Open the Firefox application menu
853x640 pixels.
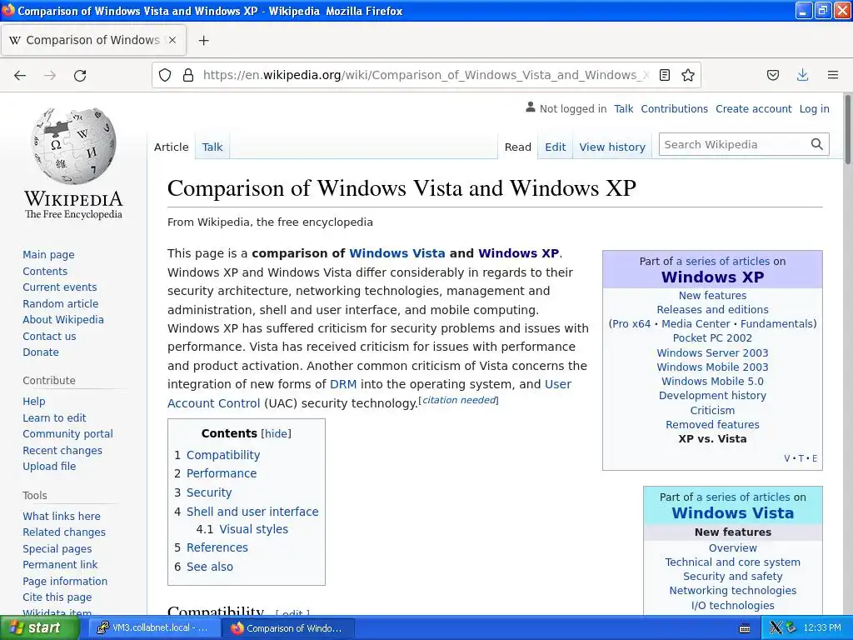coord(833,75)
